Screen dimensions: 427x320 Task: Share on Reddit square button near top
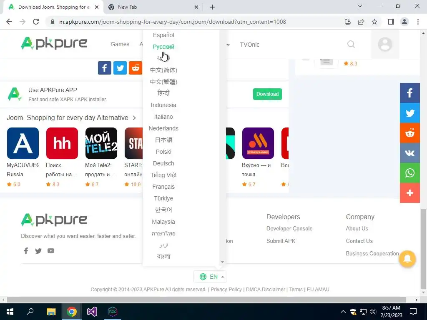tap(136, 68)
